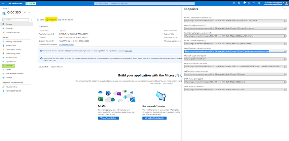This screenshot has width=289, height=141.
Task: Close the Endpoints panel
Action: (284, 9)
